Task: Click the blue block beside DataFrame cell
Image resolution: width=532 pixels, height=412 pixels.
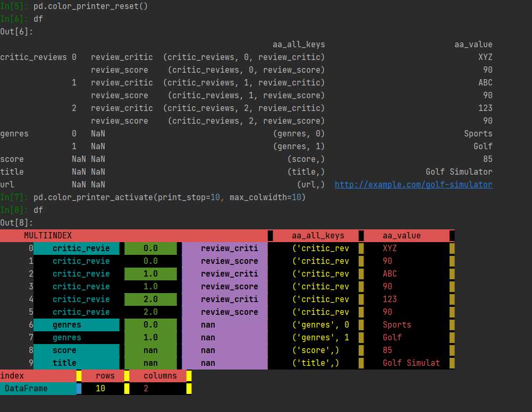Action: [79, 389]
